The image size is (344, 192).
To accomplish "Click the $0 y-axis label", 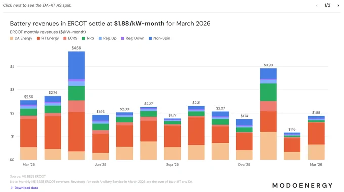I will pyautogui.click(x=12, y=160).
